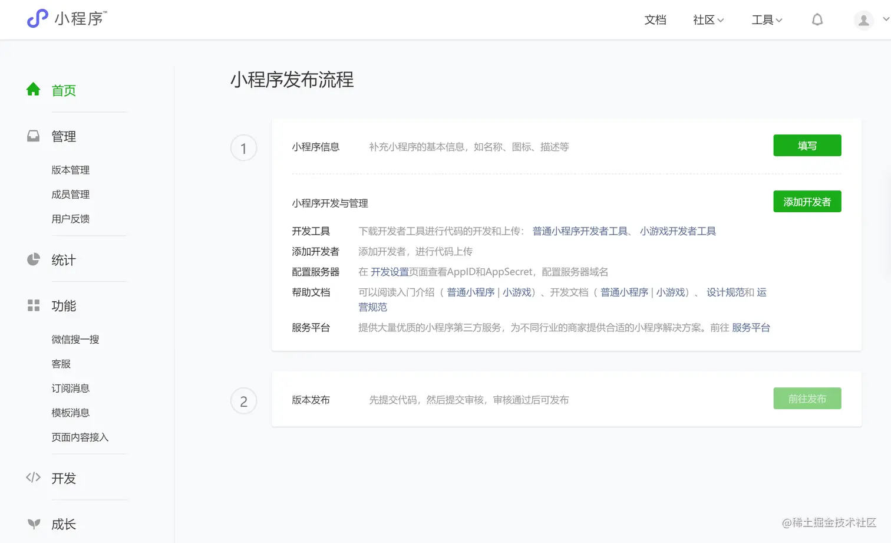Screen dimensions: 891x543
Task: Click the green 填写 button
Action: 807,146
